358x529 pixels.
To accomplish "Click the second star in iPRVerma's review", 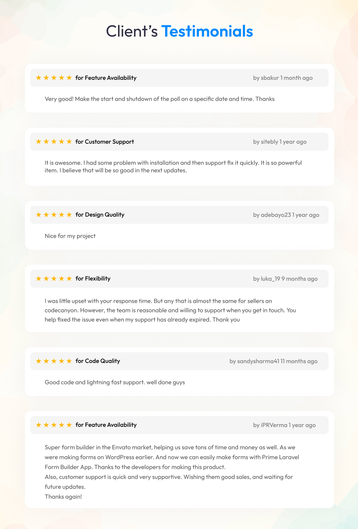I will (46, 425).
